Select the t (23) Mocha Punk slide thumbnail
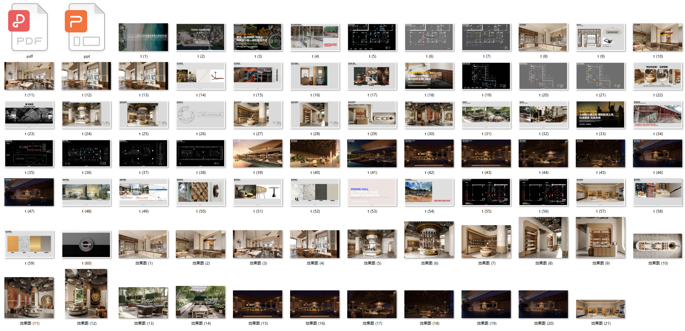 (x=29, y=115)
